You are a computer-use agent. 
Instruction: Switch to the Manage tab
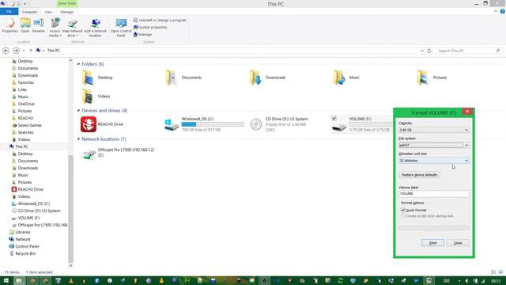point(66,12)
